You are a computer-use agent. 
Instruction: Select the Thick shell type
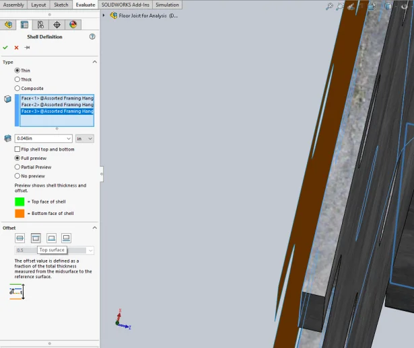point(18,79)
